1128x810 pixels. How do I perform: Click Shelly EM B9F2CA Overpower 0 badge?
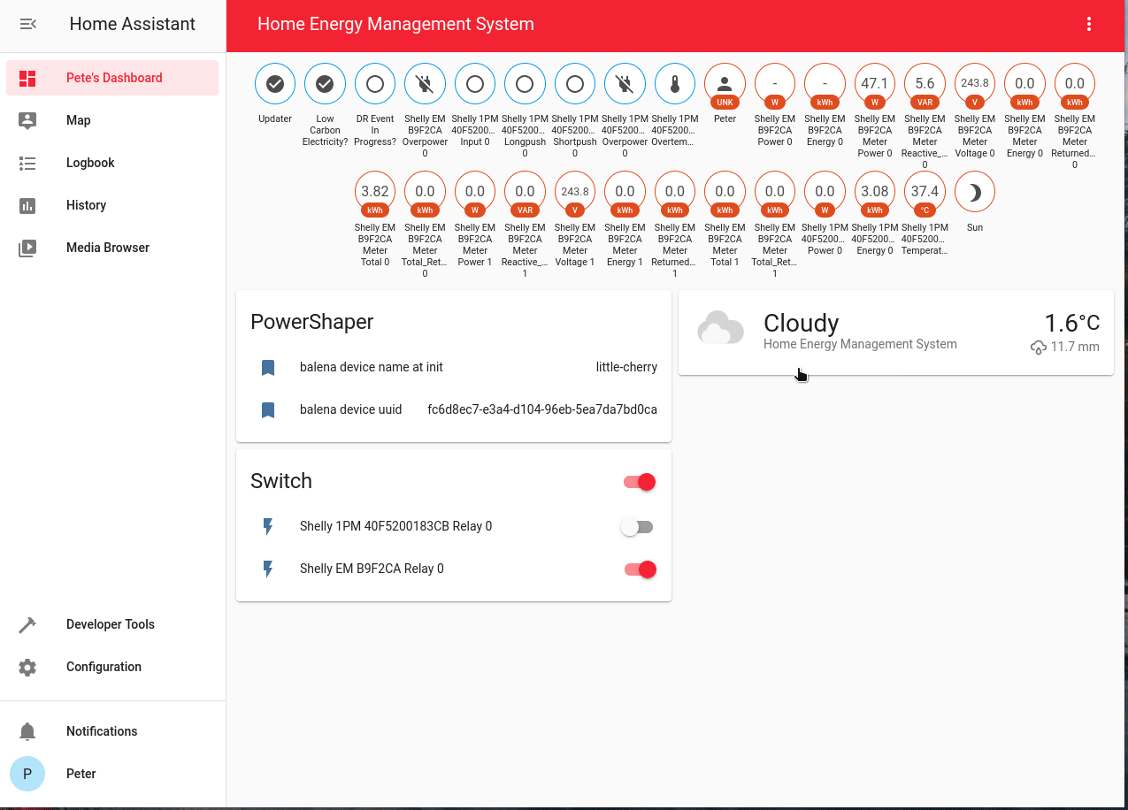(x=425, y=84)
